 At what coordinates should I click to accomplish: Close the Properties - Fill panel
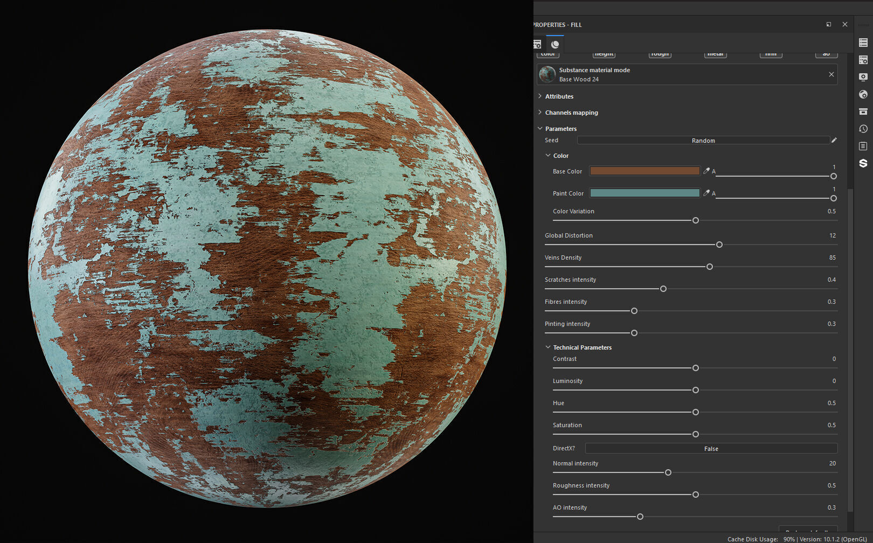point(845,24)
